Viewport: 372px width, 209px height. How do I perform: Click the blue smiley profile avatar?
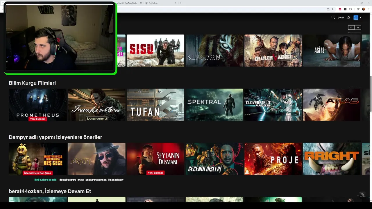(356, 17)
